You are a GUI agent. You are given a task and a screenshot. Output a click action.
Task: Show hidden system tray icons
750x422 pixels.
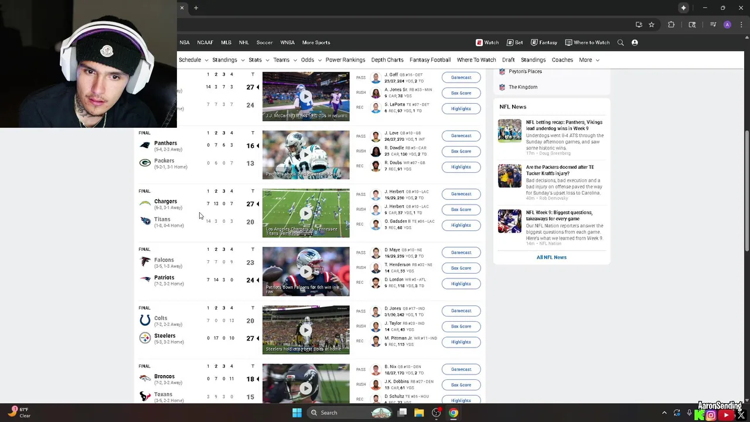tap(664, 413)
